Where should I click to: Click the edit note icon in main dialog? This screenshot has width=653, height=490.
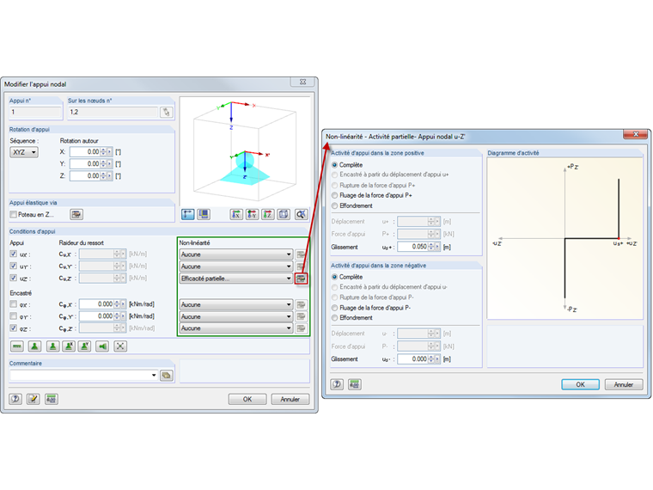(33, 399)
